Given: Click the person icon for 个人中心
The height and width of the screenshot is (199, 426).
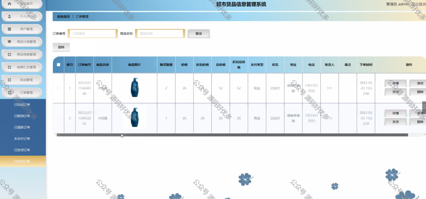Looking at the screenshot, I should click(x=9, y=16).
